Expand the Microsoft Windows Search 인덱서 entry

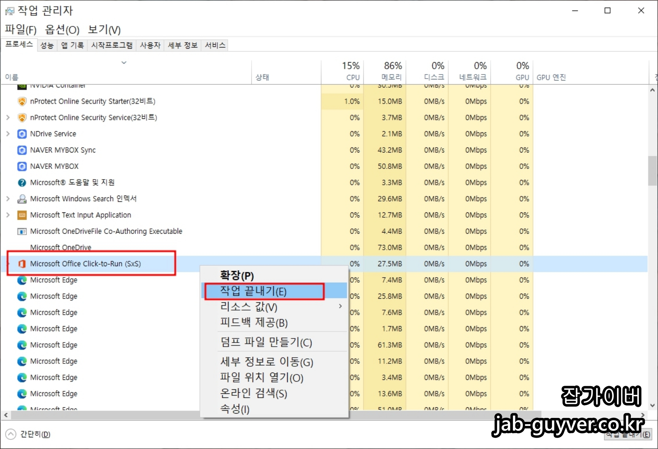click(8, 199)
